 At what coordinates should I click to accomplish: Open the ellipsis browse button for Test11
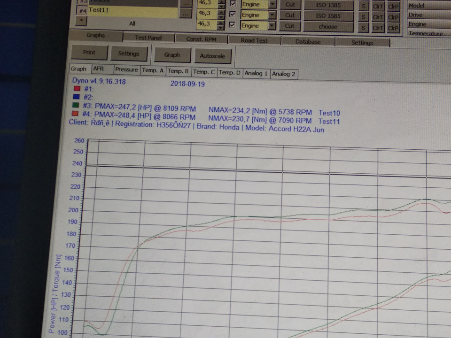tap(186, 14)
